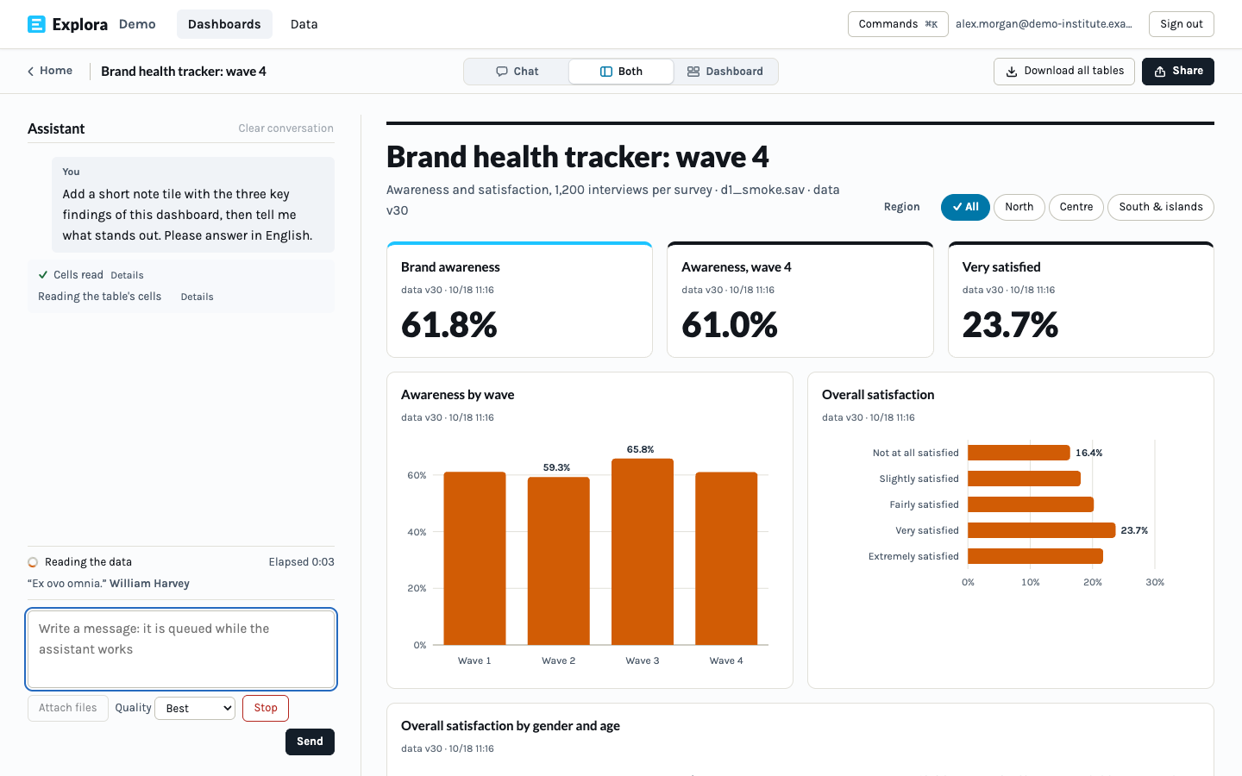This screenshot has width=1242, height=776.
Task: Open the Dashboards nav item
Action: 224,24
